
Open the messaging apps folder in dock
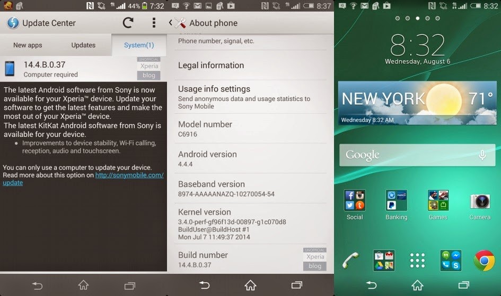click(x=451, y=260)
